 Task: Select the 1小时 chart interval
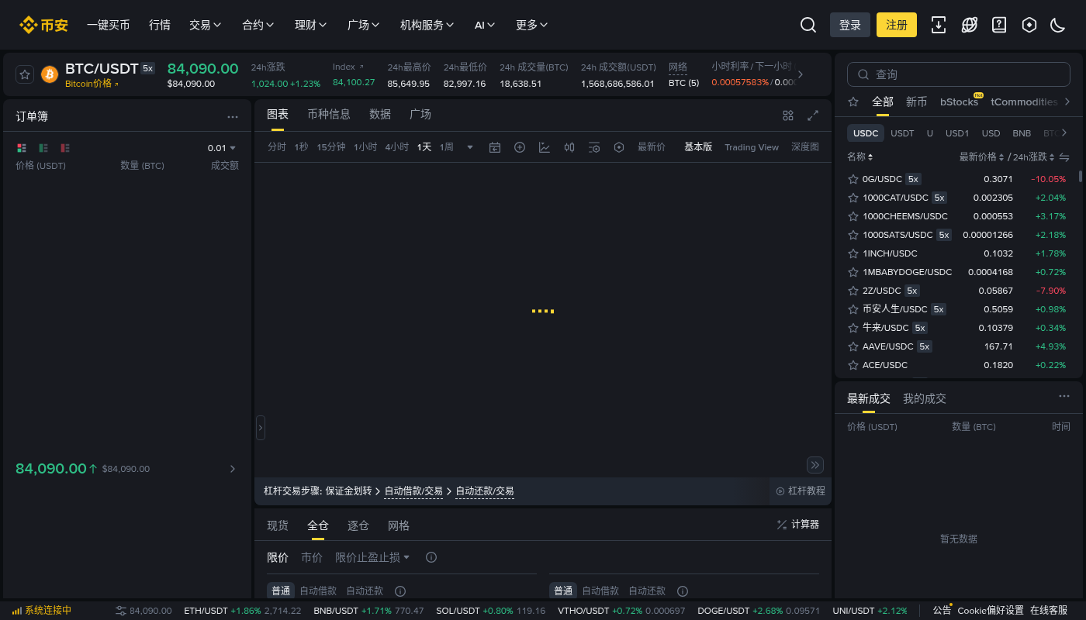pyautogui.click(x=365, y=147)
